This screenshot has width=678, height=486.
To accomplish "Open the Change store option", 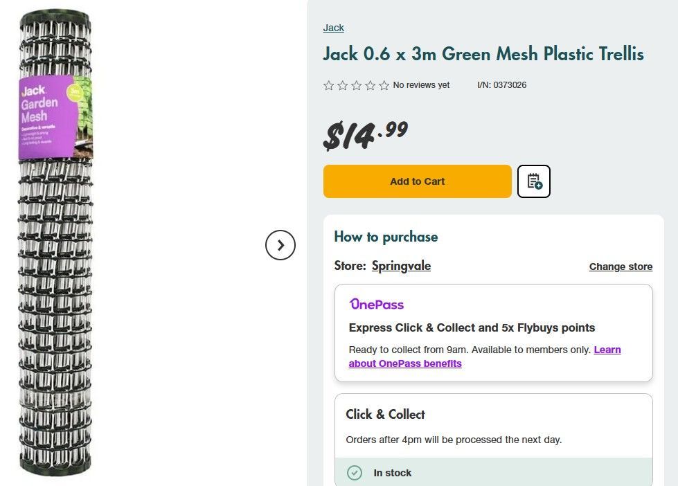I will 621,267.
